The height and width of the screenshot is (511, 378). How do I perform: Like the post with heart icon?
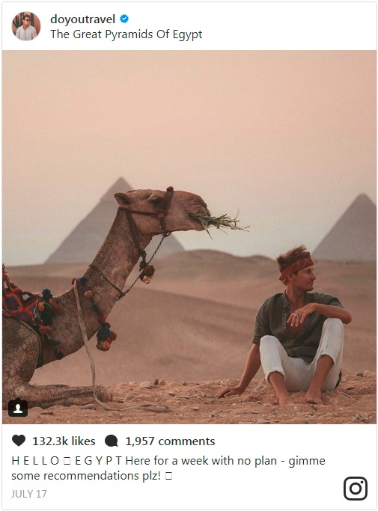(x=19, y=441)
